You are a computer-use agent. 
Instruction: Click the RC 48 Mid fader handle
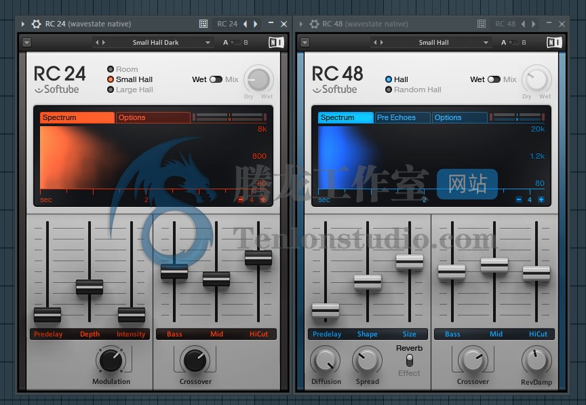494,265
